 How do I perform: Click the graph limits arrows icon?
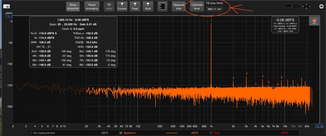(x=306, y=6)
